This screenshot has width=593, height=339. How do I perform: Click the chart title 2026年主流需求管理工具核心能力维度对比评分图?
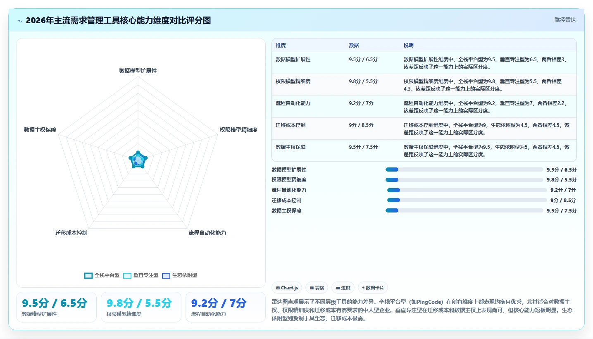pyautogui.click(x=118, y=20)
